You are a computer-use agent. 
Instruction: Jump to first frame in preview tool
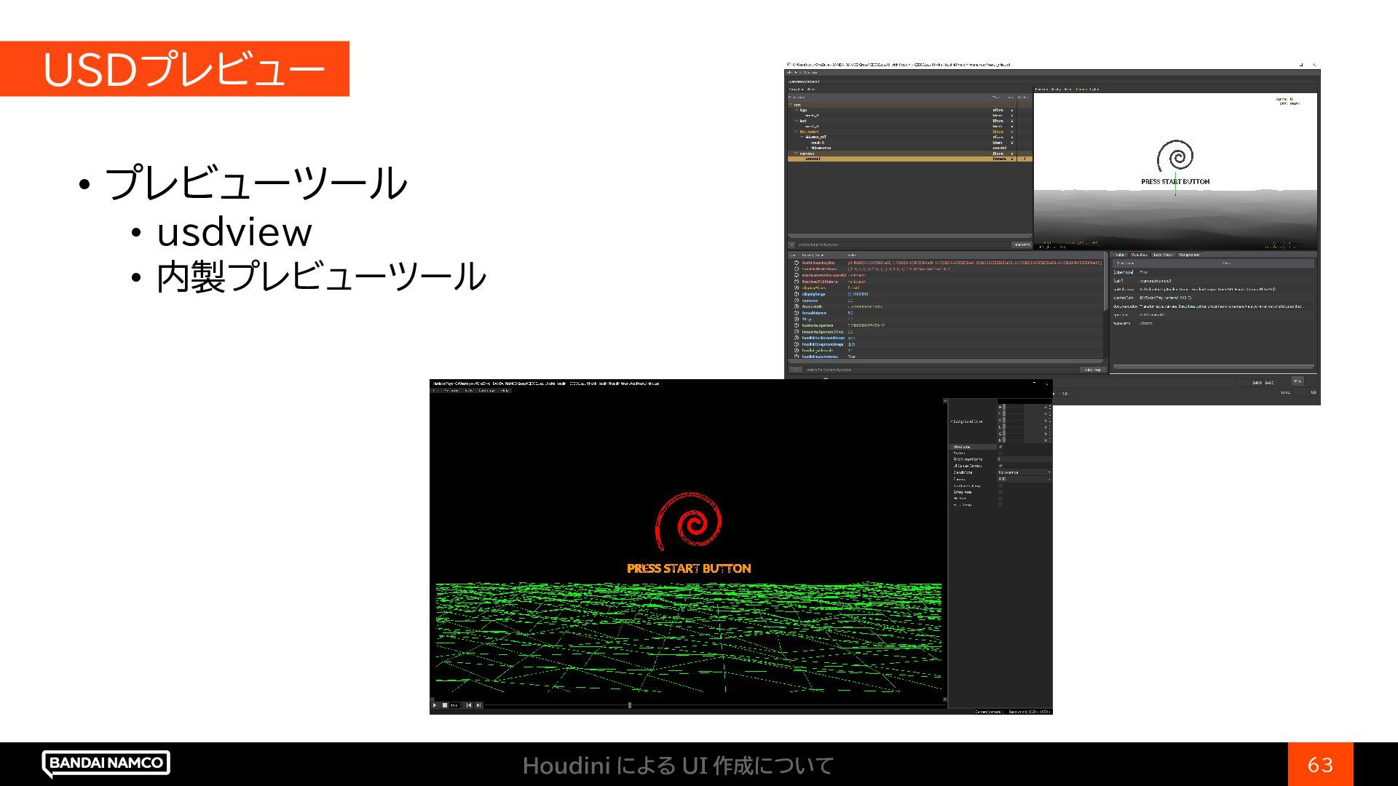tap(469, 705)
